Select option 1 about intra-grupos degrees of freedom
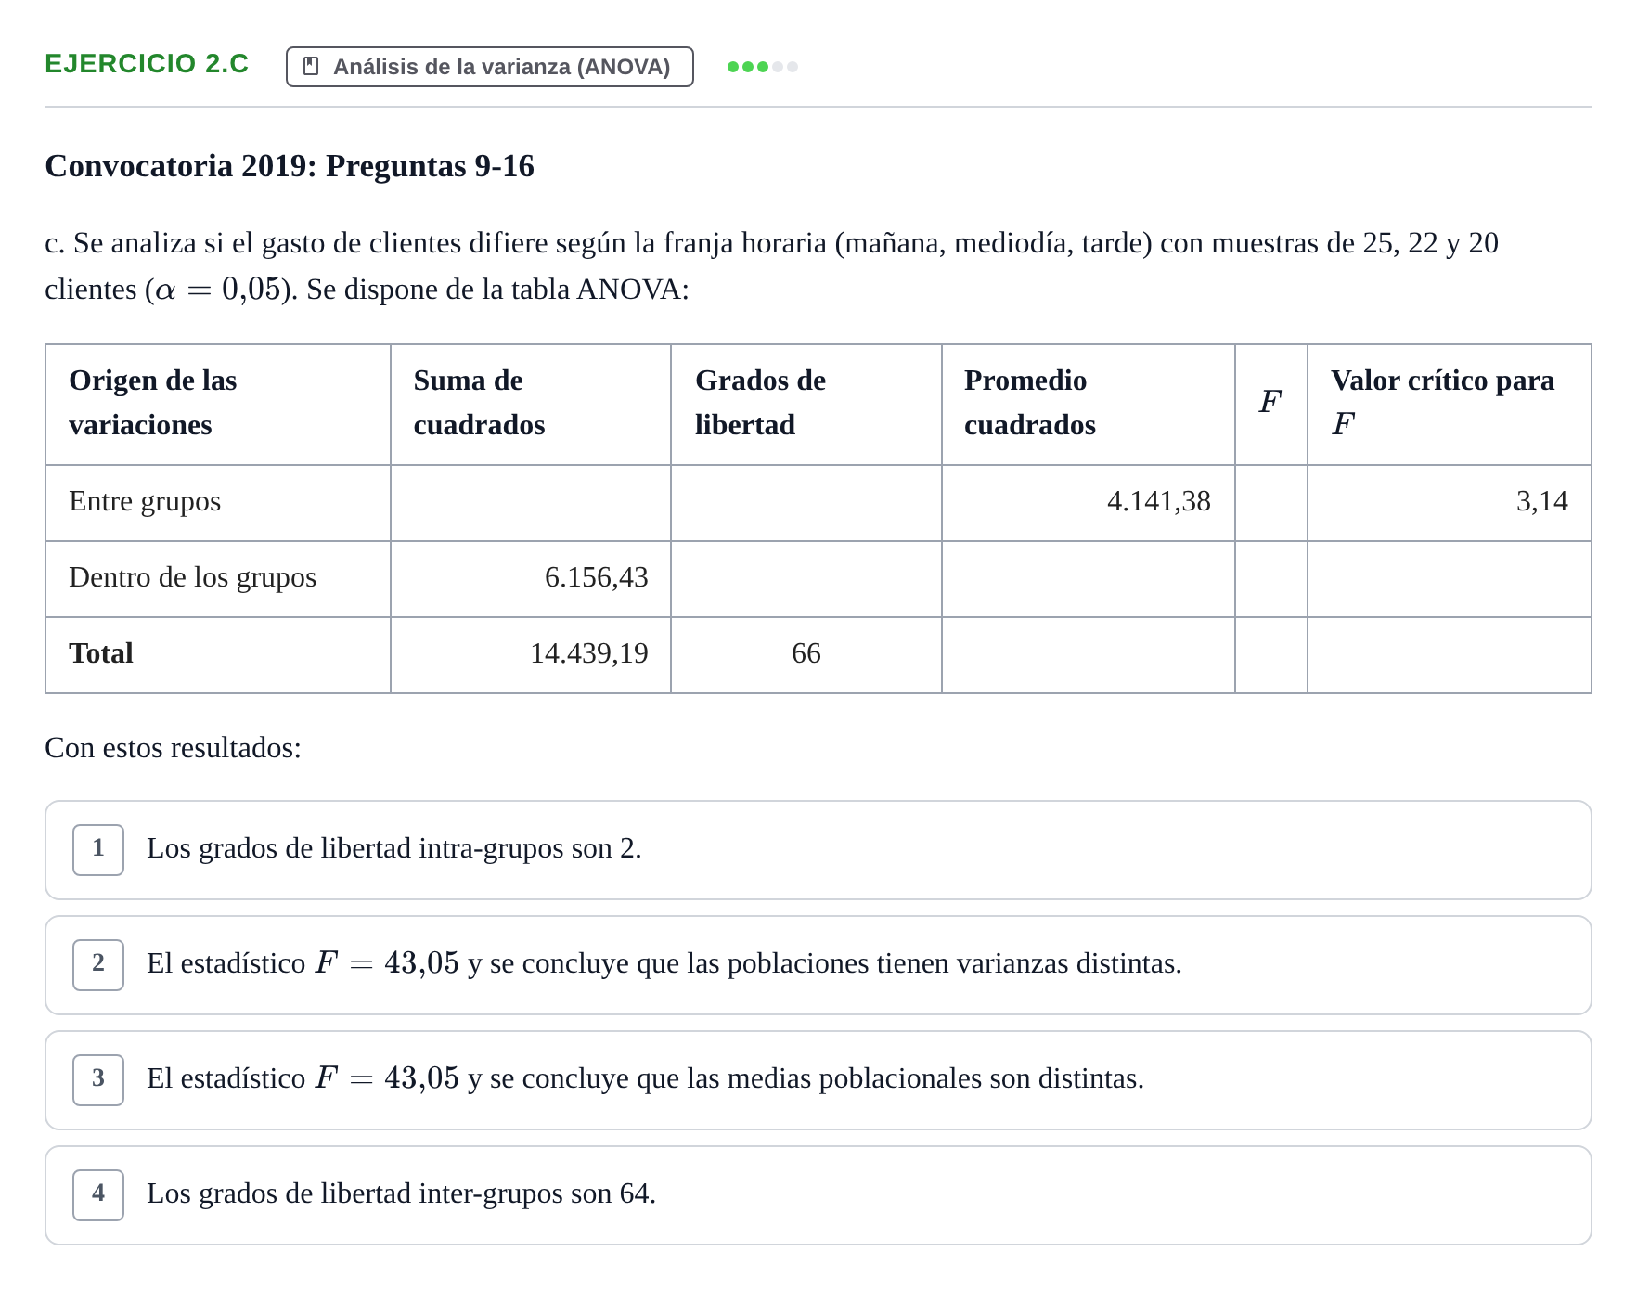This screenshot has height=1290, width=1637. [x=818, y=850]
